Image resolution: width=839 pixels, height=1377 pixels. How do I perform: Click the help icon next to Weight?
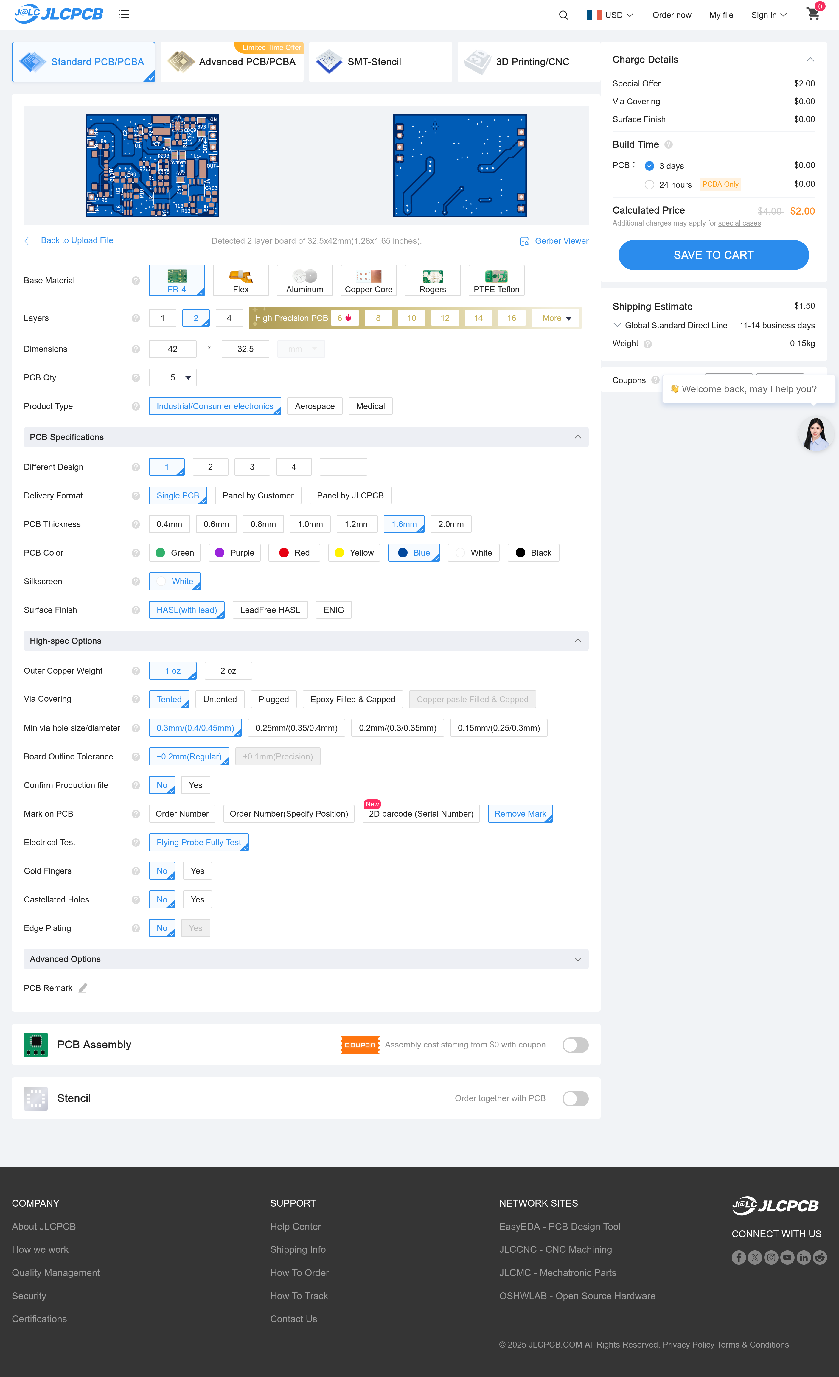648,344
